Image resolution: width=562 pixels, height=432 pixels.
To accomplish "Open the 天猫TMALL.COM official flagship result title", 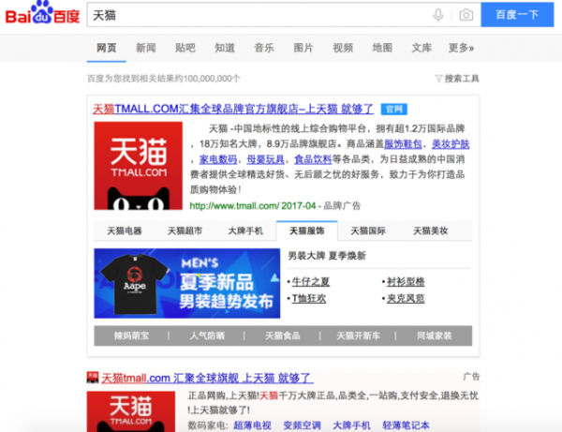I will (233, 109).
